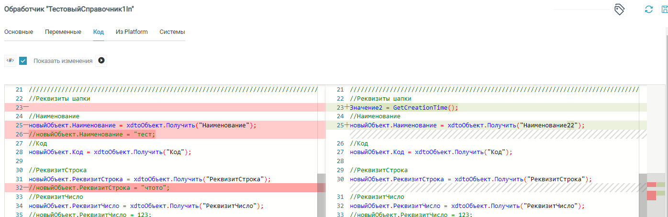The width and height of the screenshot is (668, 217).
Task: Click the left pane vertical scrollbar thumb
Action: tap(321, 195)
